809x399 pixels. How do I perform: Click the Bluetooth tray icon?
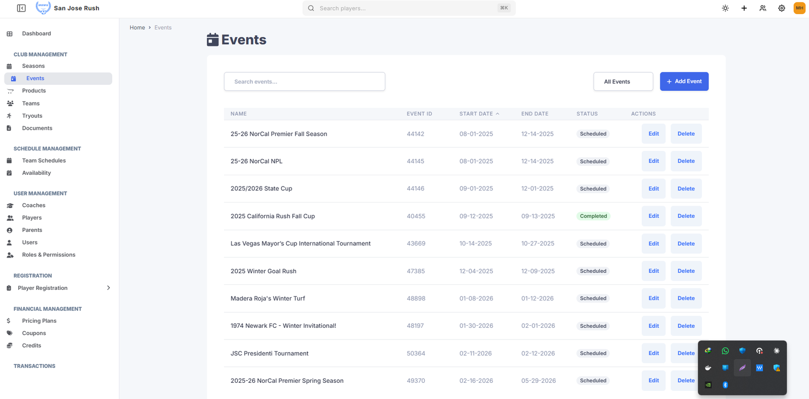click(x=725, y=385)
